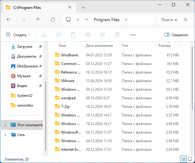
Task: Go back with the back arrow
Action: tap(9, 20)
